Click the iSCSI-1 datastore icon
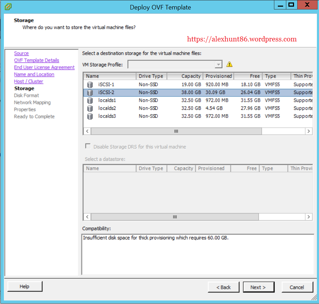Viewport: 319px width, 304px height. (90, 85)
